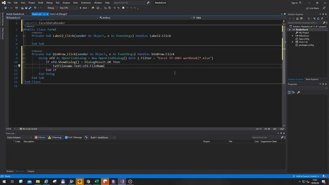
Task: Click the Visual Studio search magnifier icon
Action: point(148,3)
